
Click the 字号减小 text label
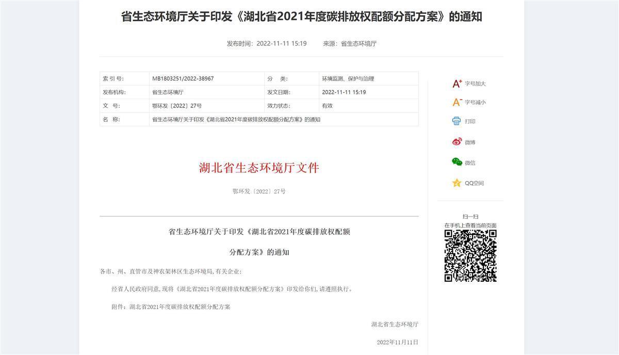tap(475, 102)
